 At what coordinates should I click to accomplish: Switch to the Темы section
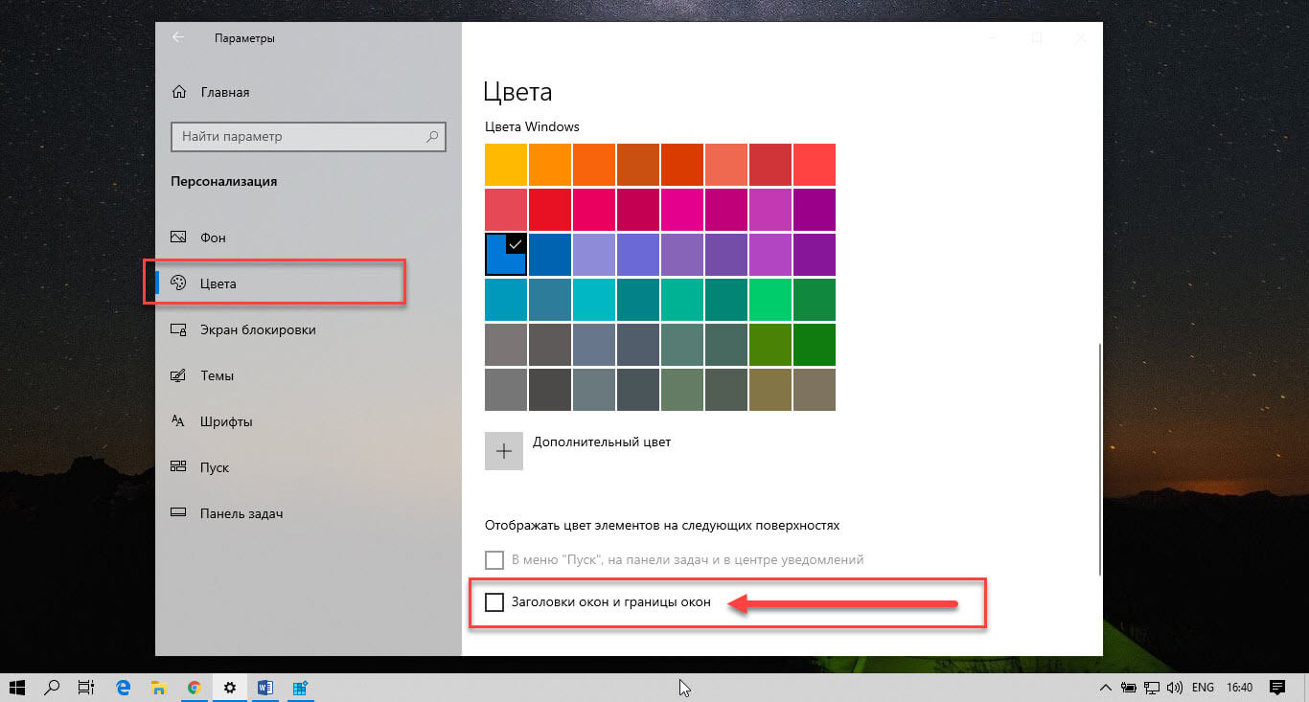[202, 375]
